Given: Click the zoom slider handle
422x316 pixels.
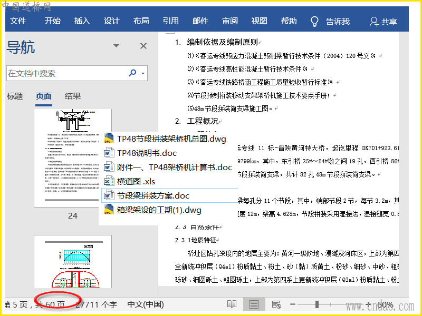Looking at the screenshot, I should point(317,304).
